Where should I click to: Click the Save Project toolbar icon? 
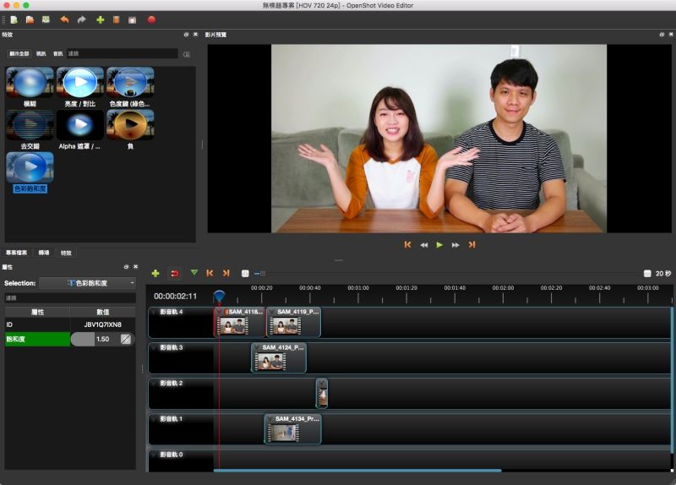point(46,19)
